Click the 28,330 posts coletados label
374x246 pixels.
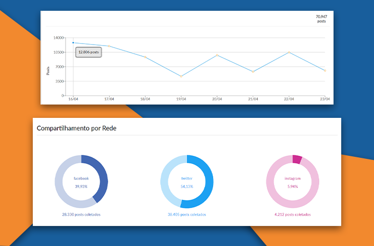coord(81,214)
